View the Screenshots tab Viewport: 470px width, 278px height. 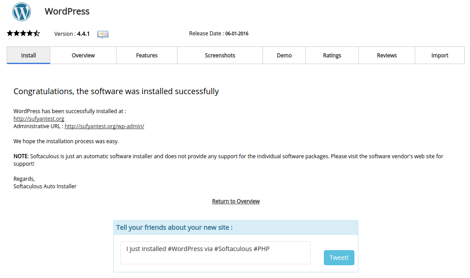point(219,55)
